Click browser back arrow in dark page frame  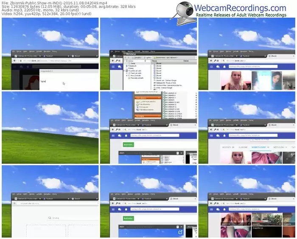click(14, 60)
